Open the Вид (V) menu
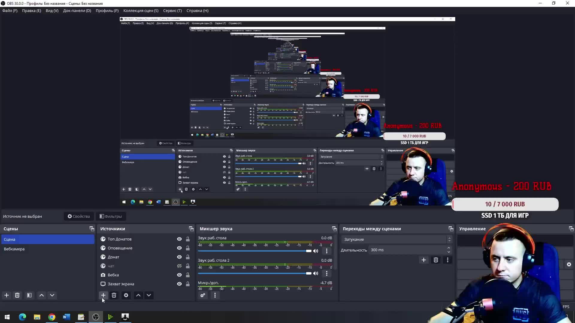 [x=52, y=10]
